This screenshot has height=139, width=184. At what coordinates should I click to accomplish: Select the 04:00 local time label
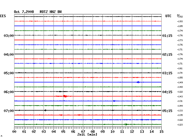click(x=9, y=55)
